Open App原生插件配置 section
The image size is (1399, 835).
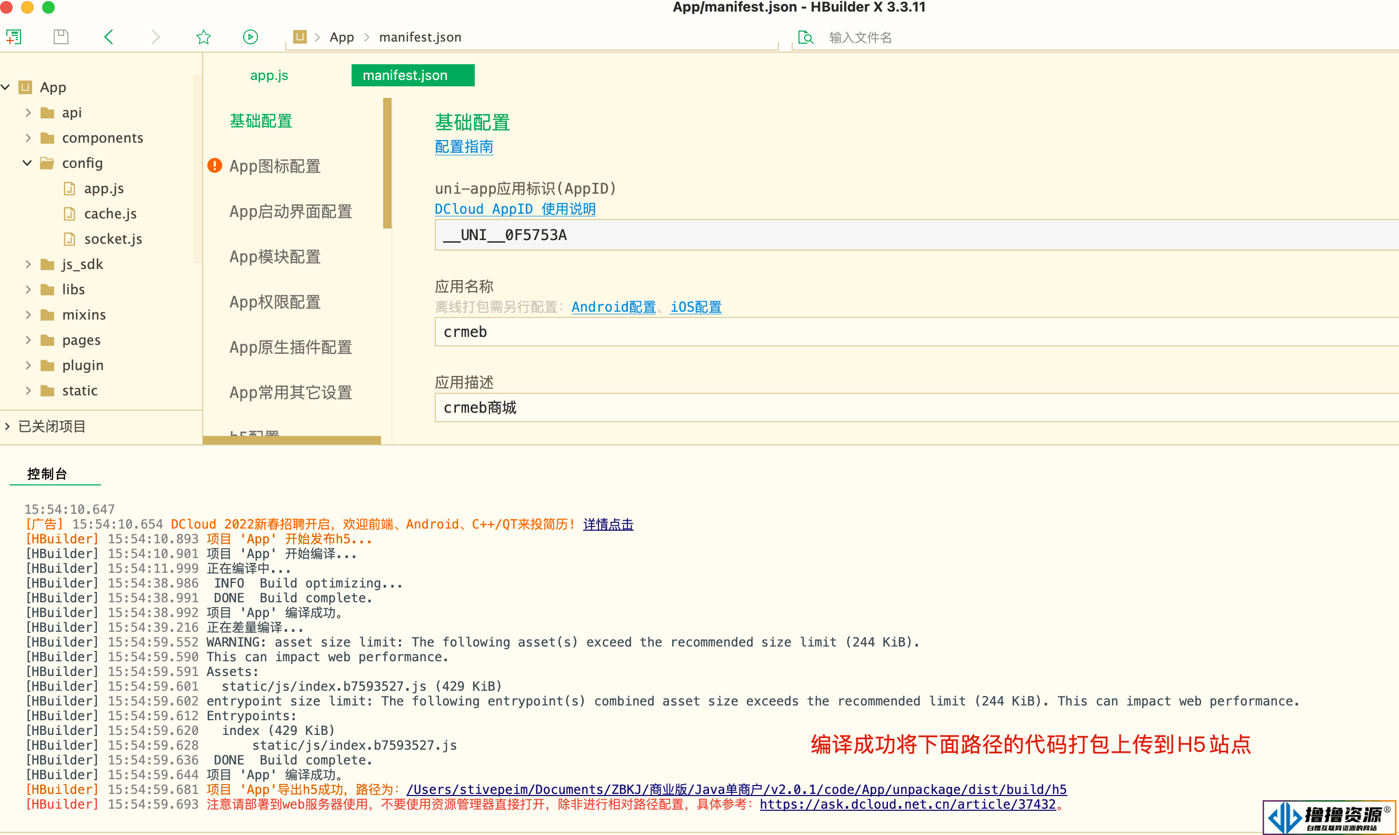pos(291,347)
